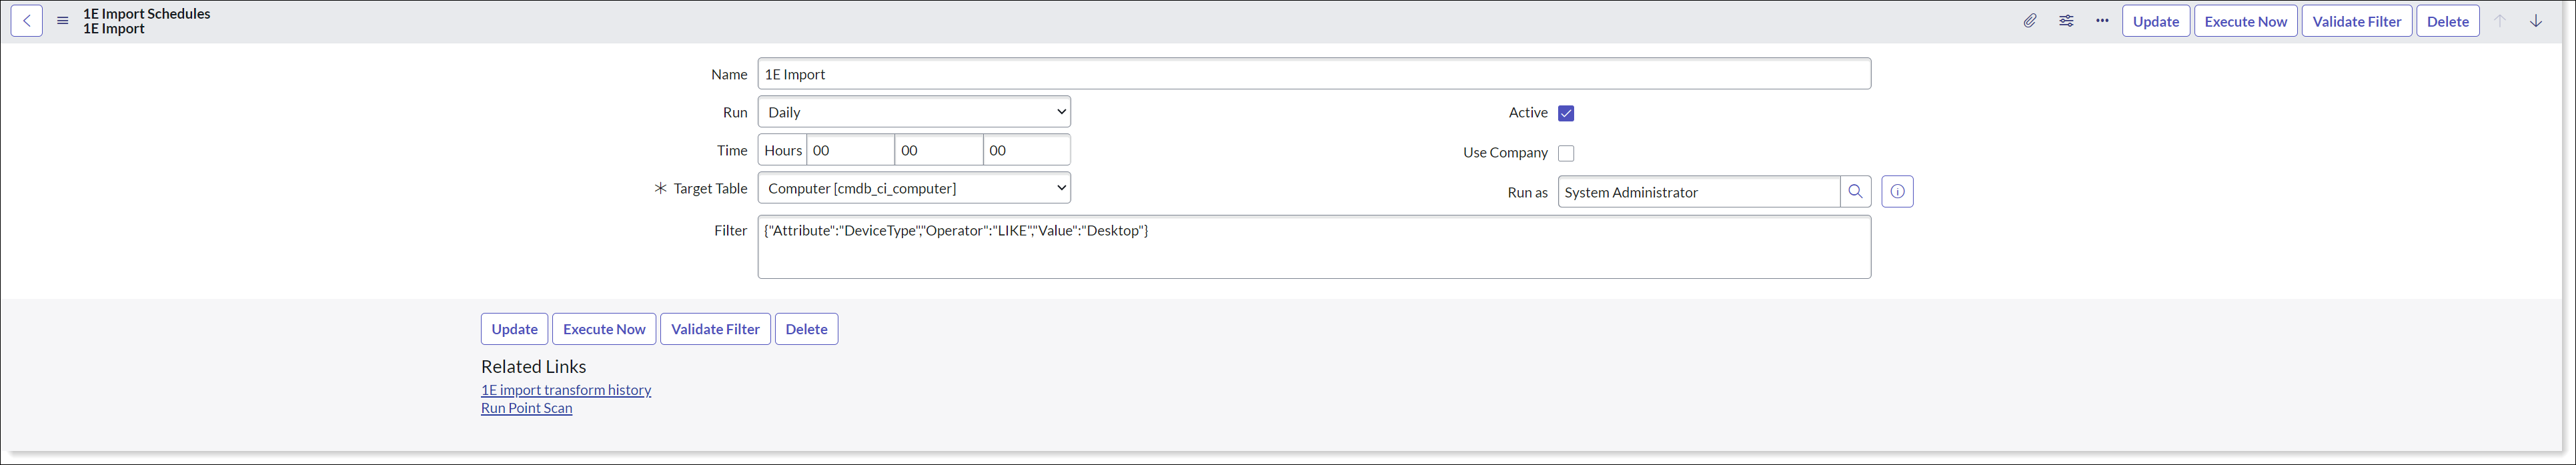
Task: Open more options ellipsis icon
Action: click(2102, 21)
